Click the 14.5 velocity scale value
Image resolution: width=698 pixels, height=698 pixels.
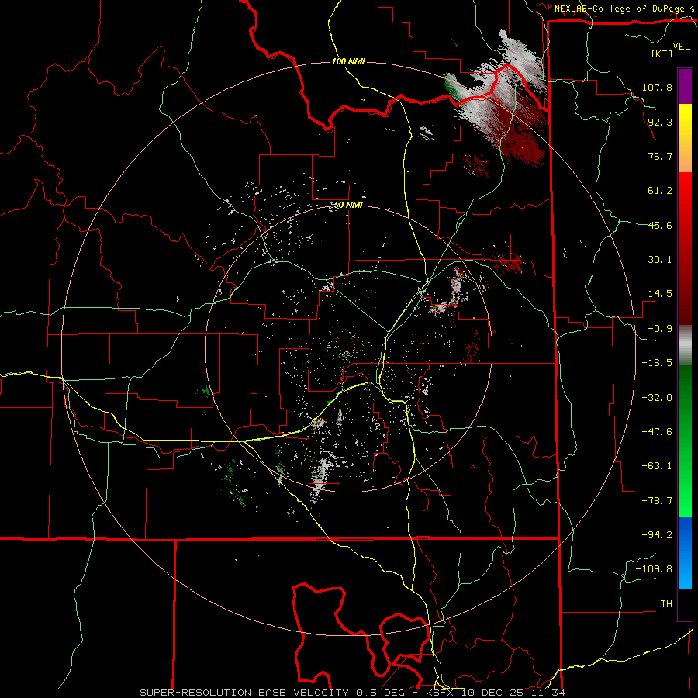[660, 294]
